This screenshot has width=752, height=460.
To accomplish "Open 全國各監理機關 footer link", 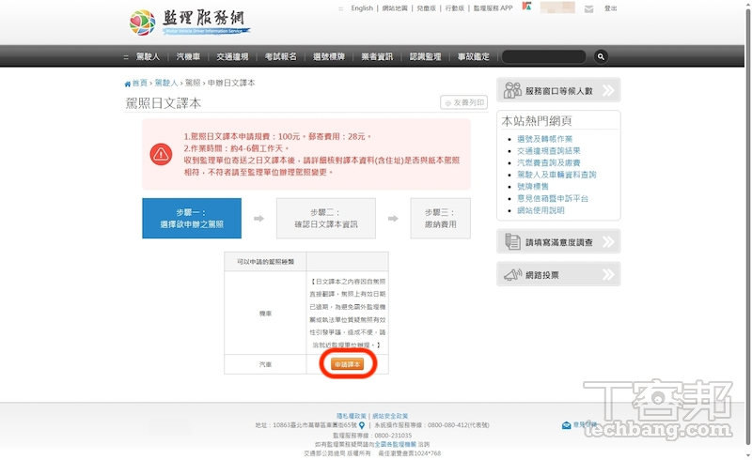I will pos(395,444).
